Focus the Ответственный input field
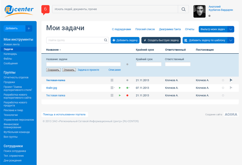242x165 pixels. point(178,64)
